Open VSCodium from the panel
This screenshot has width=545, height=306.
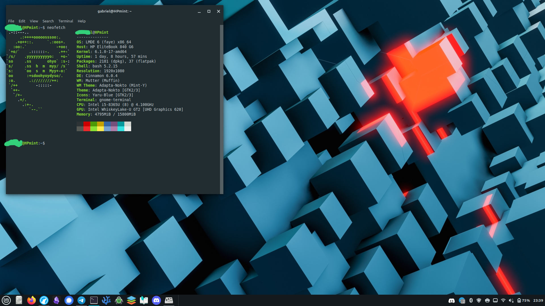coord(106,300)
